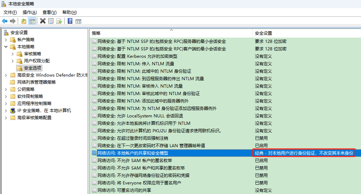Toggle the show/hide console tree icon

(x=32, y=21)
